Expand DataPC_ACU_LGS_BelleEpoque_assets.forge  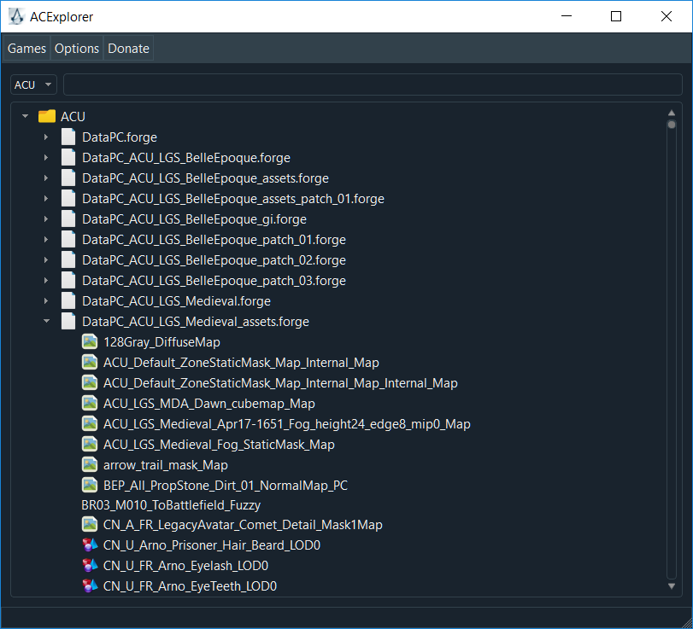coord(46,178)
